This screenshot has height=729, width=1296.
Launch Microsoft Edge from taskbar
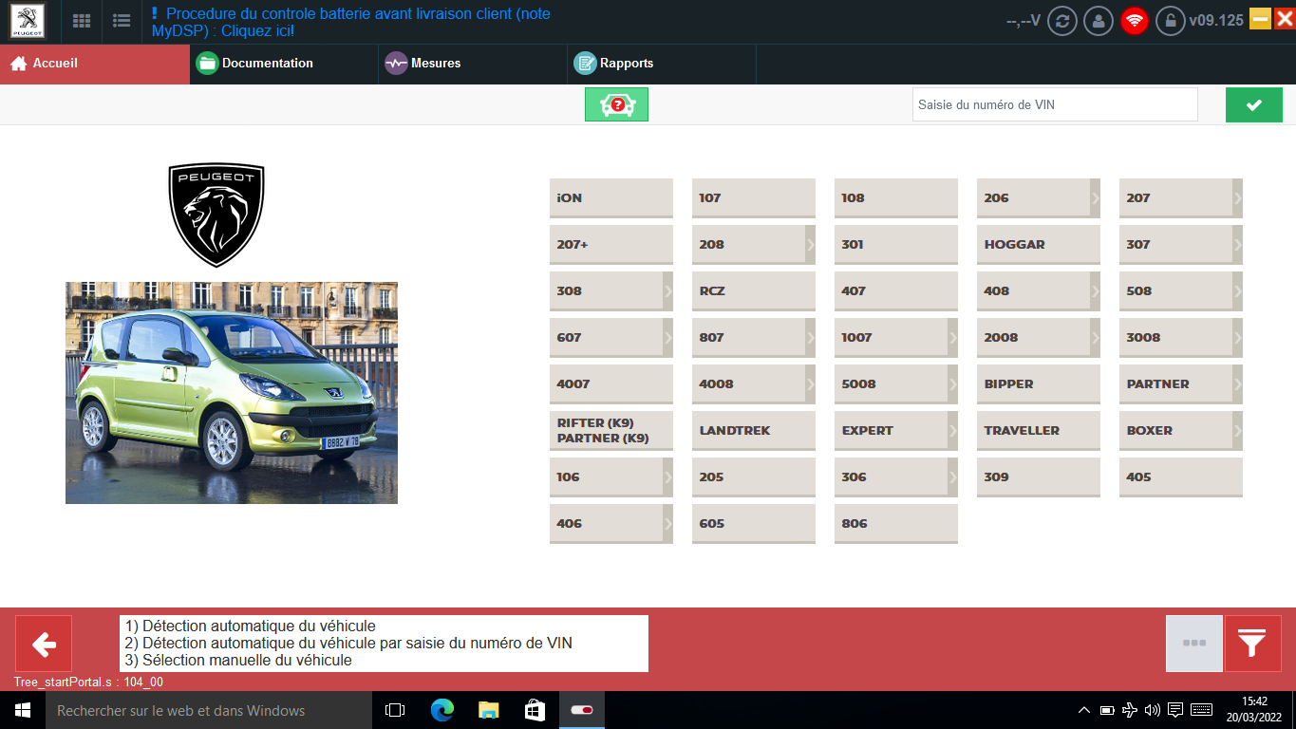pos(441,710)
